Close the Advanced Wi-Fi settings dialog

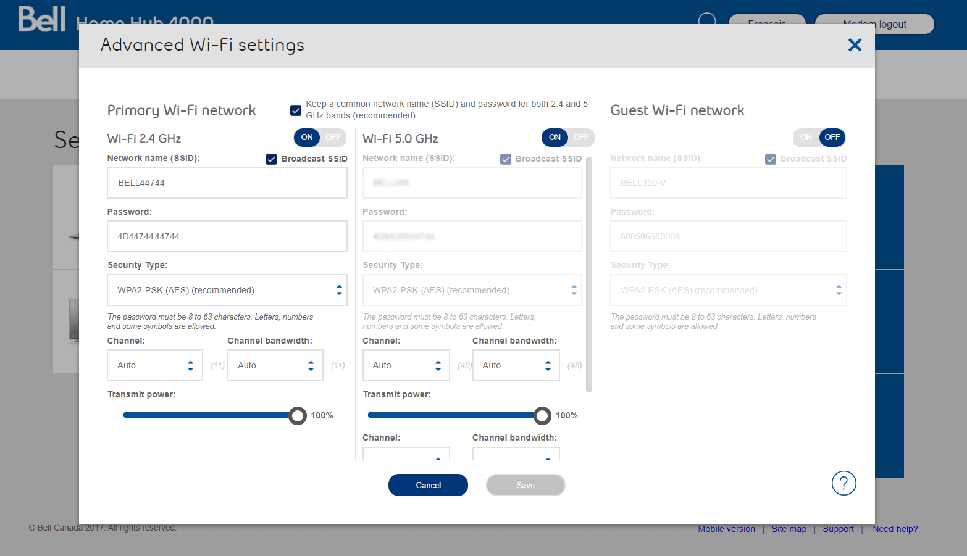pos(855,45)
